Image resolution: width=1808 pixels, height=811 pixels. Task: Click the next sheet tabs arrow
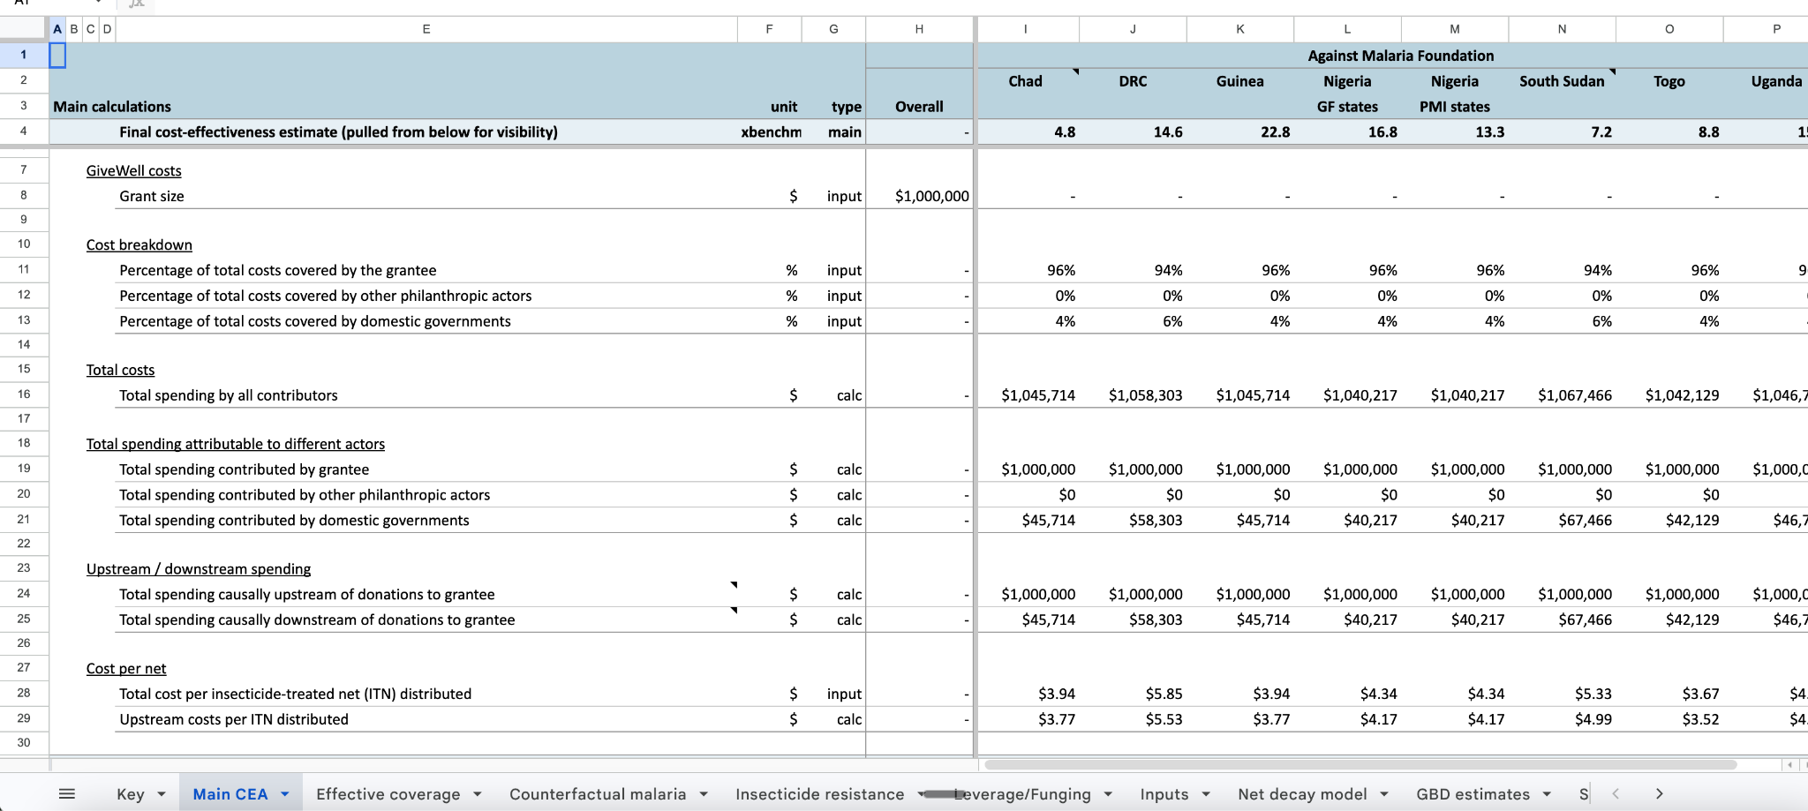(x=1659, y=793)
